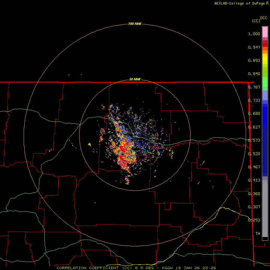Click the pink swatch at top of color bar

[265, 32]
